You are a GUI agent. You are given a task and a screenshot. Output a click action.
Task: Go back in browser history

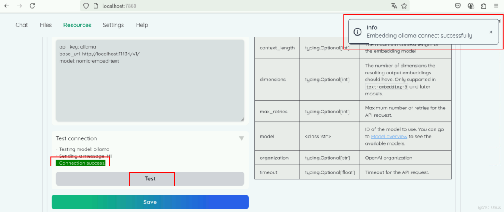(x=7, y=6)
